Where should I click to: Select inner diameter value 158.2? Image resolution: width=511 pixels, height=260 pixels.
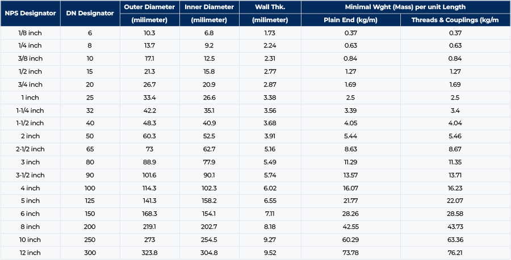pos(209,201)
